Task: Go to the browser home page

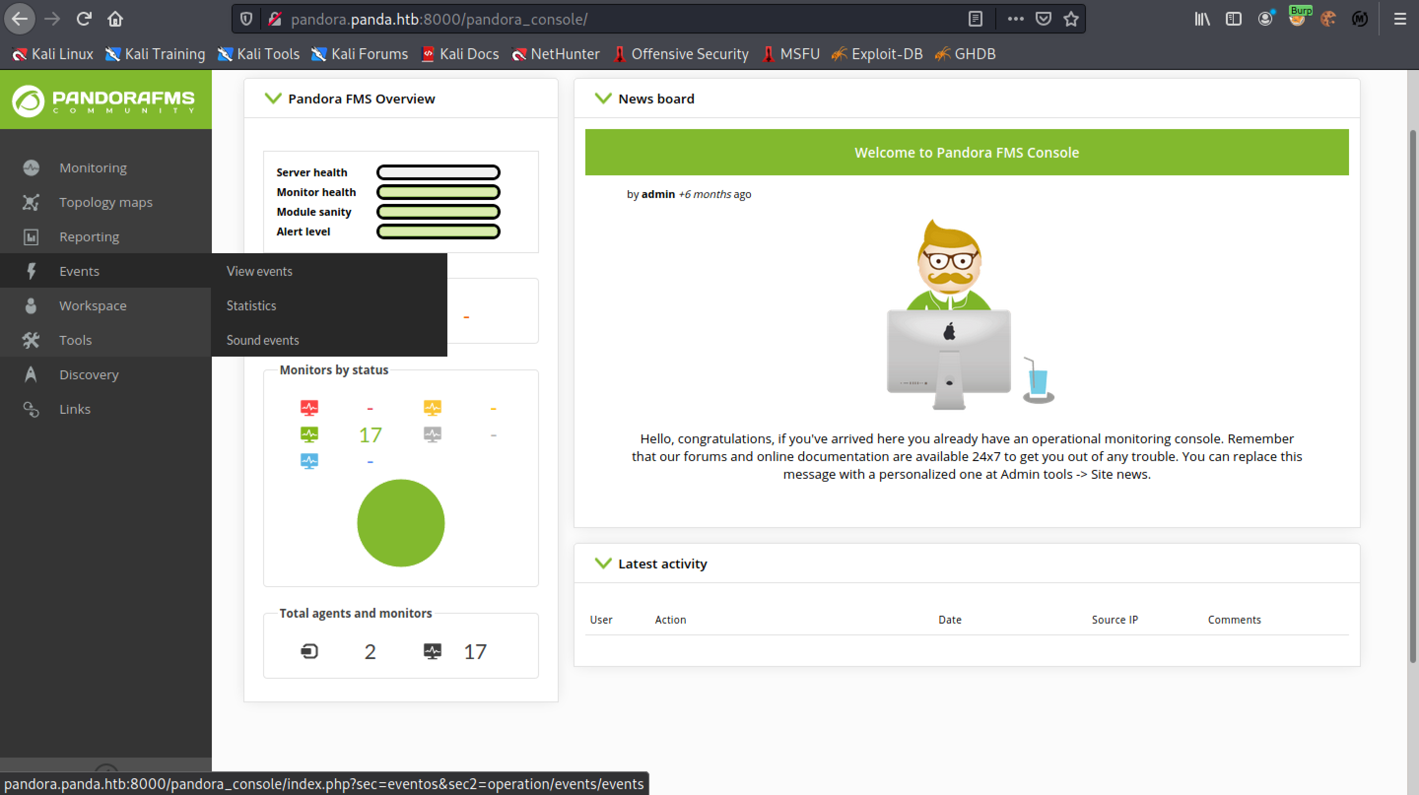Action: (115, 19)
